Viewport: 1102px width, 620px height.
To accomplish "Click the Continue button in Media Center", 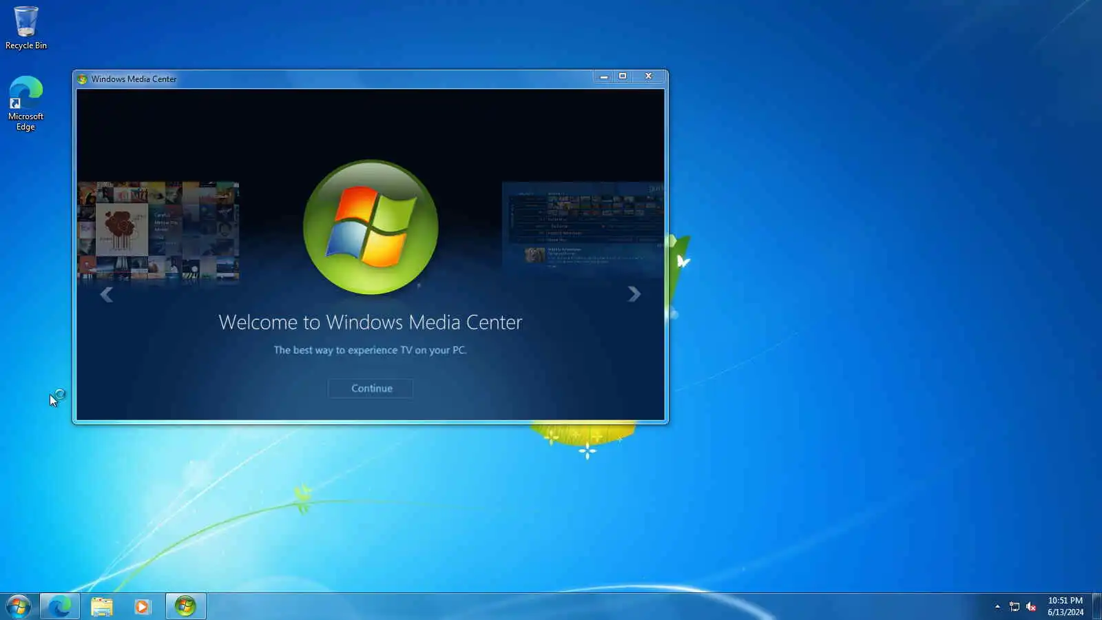I will point(371,389).
